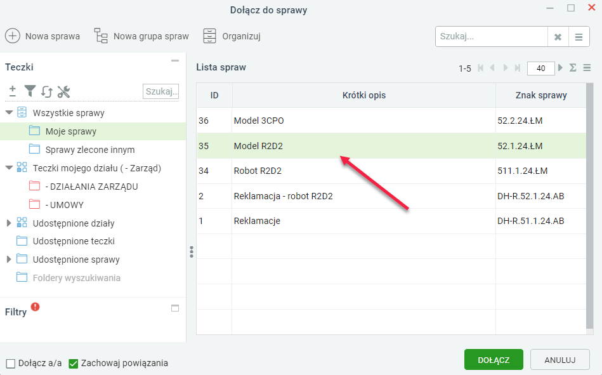Select Reklamacja - robot R2D2 row

click(391, 196)
